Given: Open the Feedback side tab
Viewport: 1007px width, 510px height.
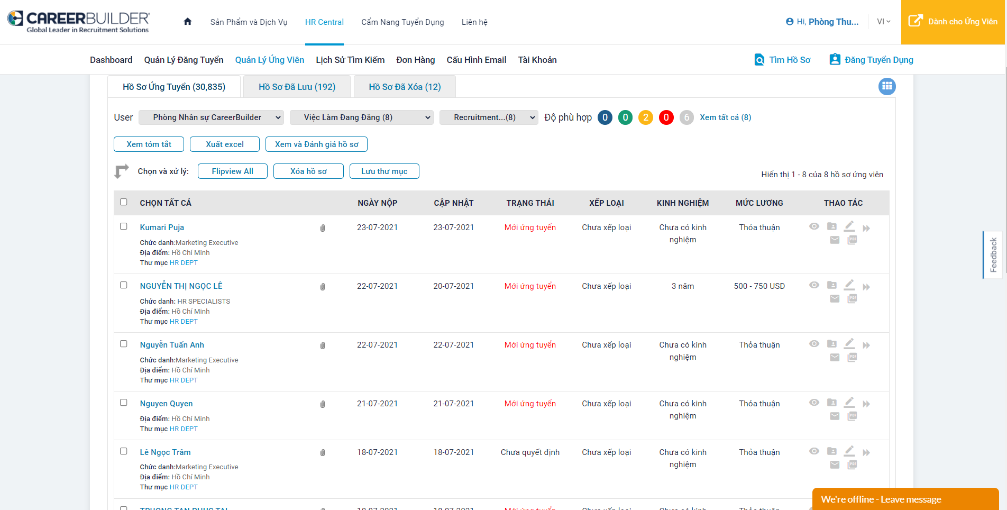Looking at the screenshot, I should click(x=993, y=254).
